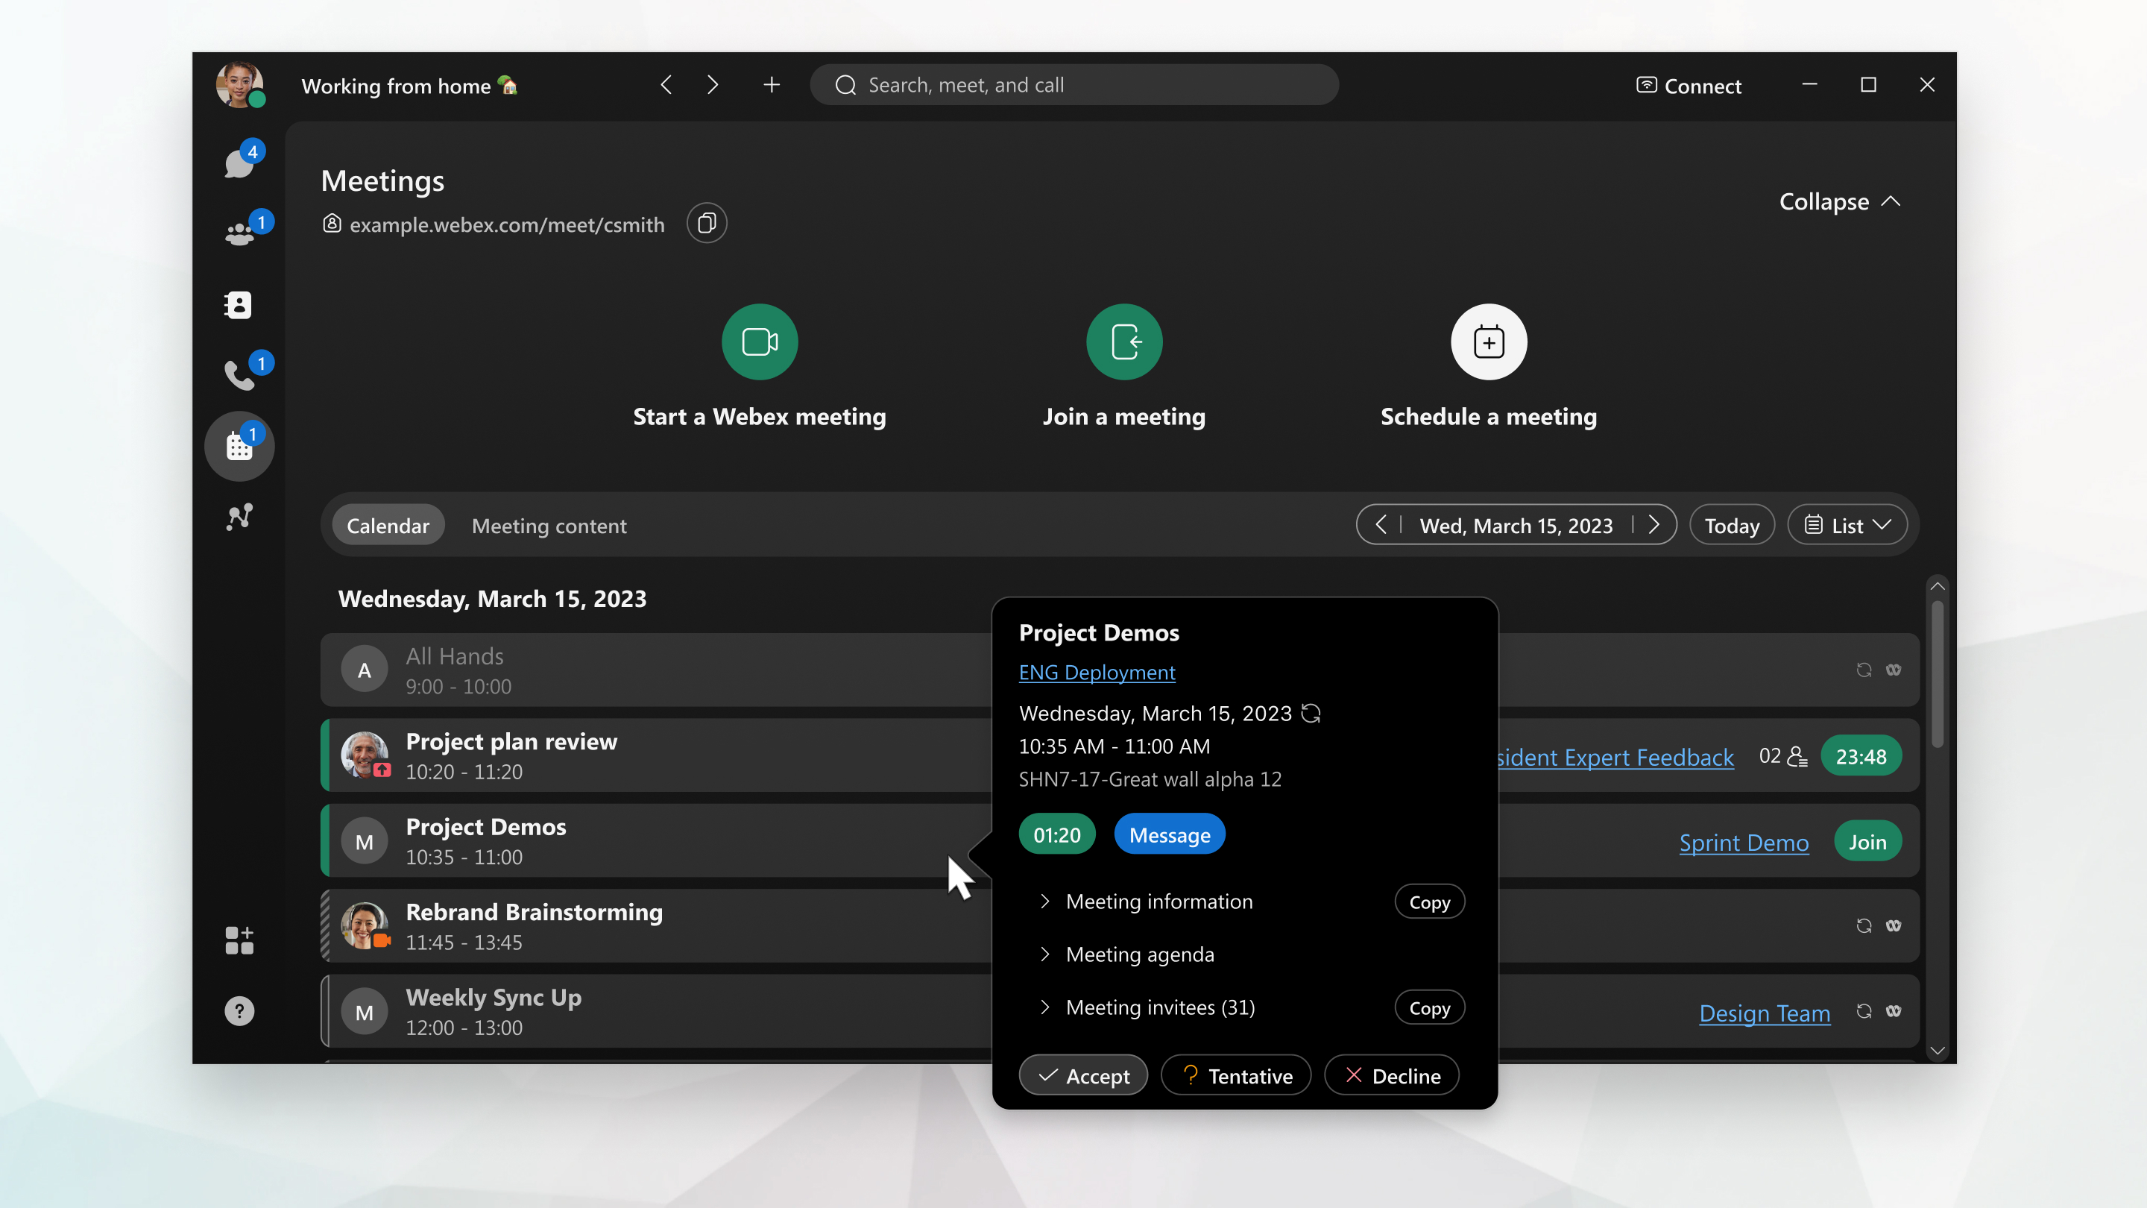This screenshot has width=2147, height=1208.
Task: Schedule a meeting
Action: 1488,341
